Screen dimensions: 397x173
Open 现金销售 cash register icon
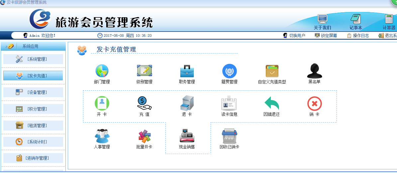(x=187, y=135)
